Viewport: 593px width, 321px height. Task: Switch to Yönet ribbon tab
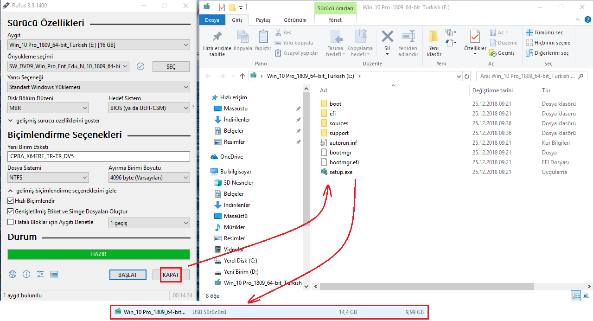click(x=335, y=20)
